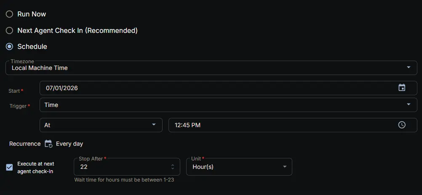422x195 pixels.
Task: Click the Stop After stepper arrows
Action: (173, 167)
